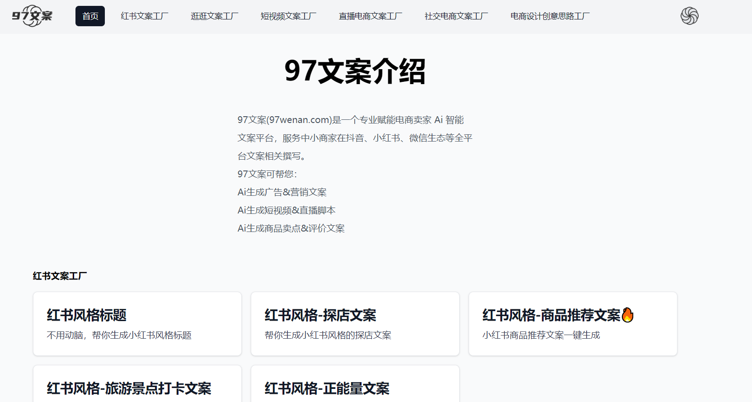Go to 短视频文案工厂
Image resolution: width=752 pixels, height=402 pixels.
pos(288,16)
